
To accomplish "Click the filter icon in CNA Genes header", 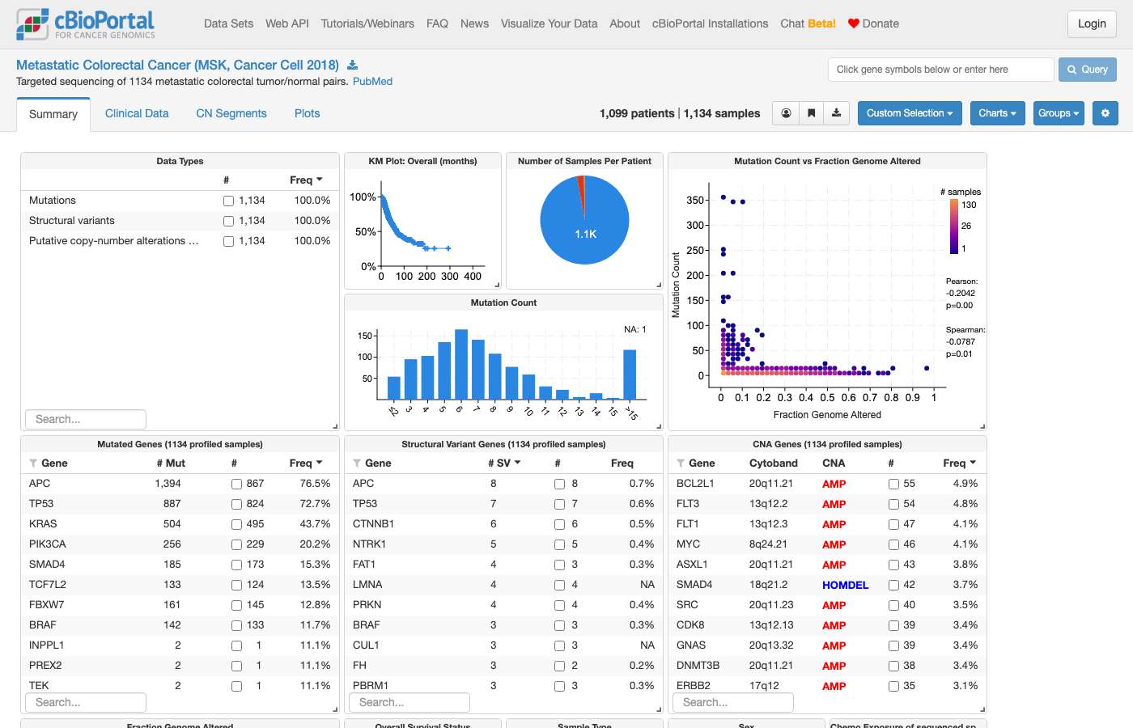I will coord(681,463).
